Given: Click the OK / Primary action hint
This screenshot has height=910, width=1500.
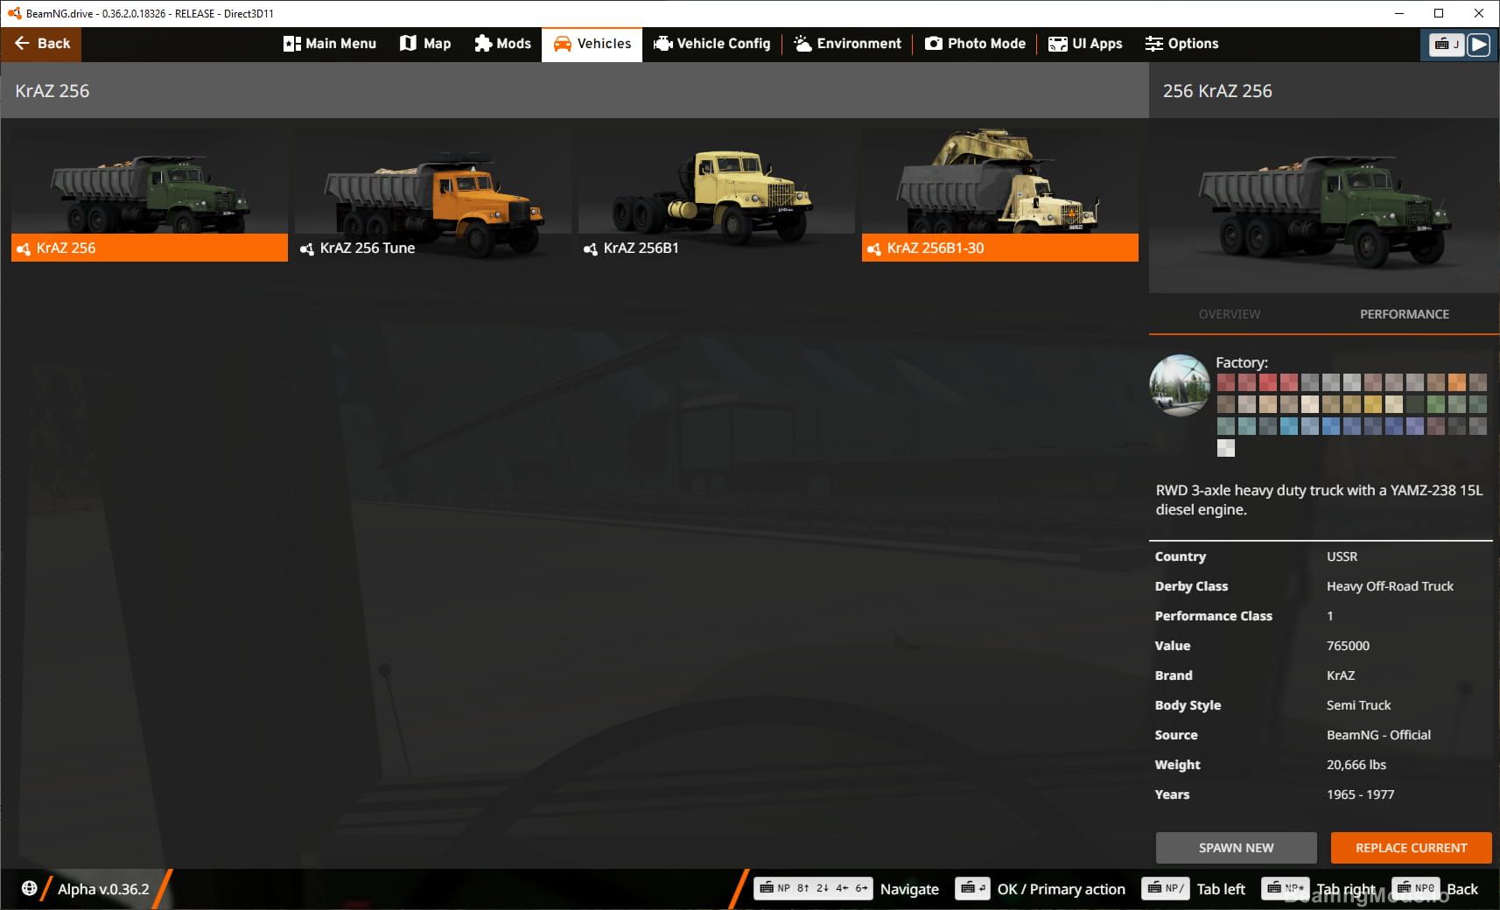Looking at the screenshot, I should click(1062, 889).
